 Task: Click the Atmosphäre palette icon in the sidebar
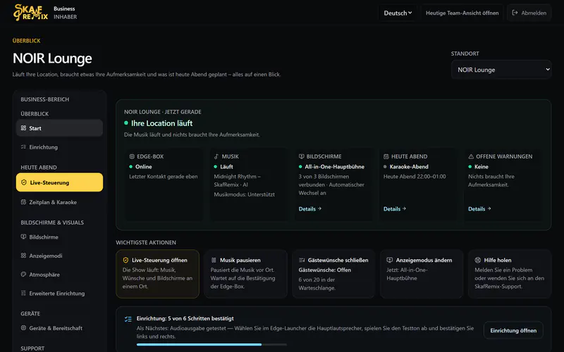(23, 275)
